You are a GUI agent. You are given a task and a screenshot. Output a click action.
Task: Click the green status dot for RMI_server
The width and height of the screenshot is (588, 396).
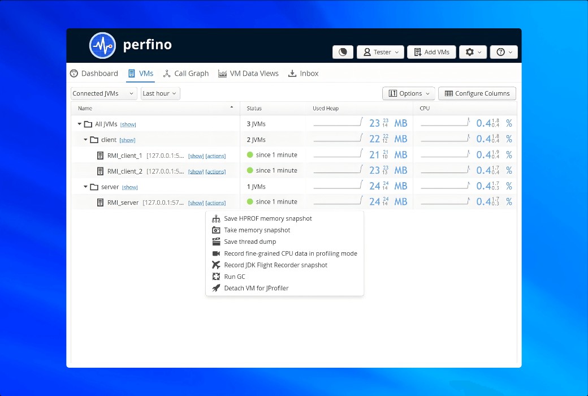coord(250,201)
